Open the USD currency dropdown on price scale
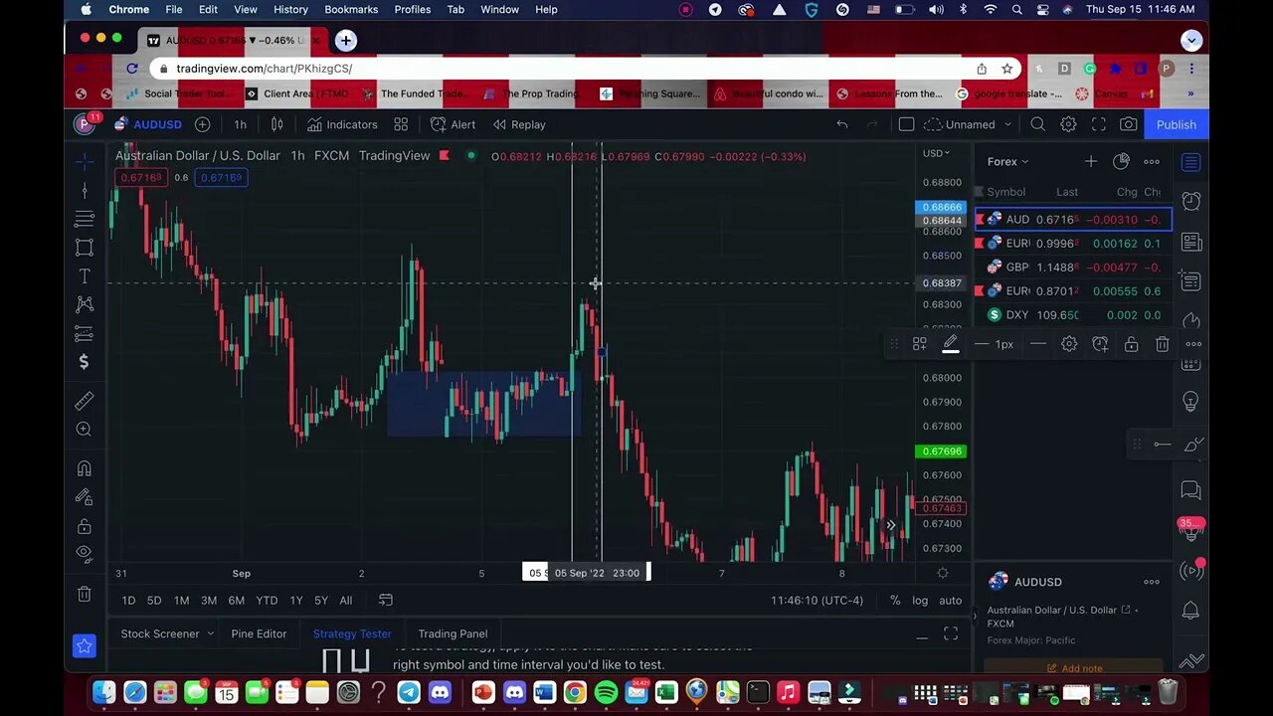The width and height of the screenshot is (1273, 716). 936,153
